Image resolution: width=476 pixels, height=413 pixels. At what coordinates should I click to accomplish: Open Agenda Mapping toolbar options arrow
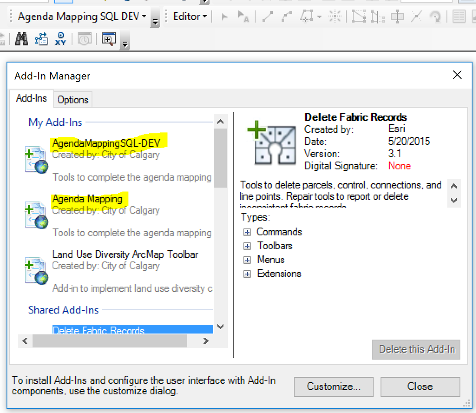point(155,19)
